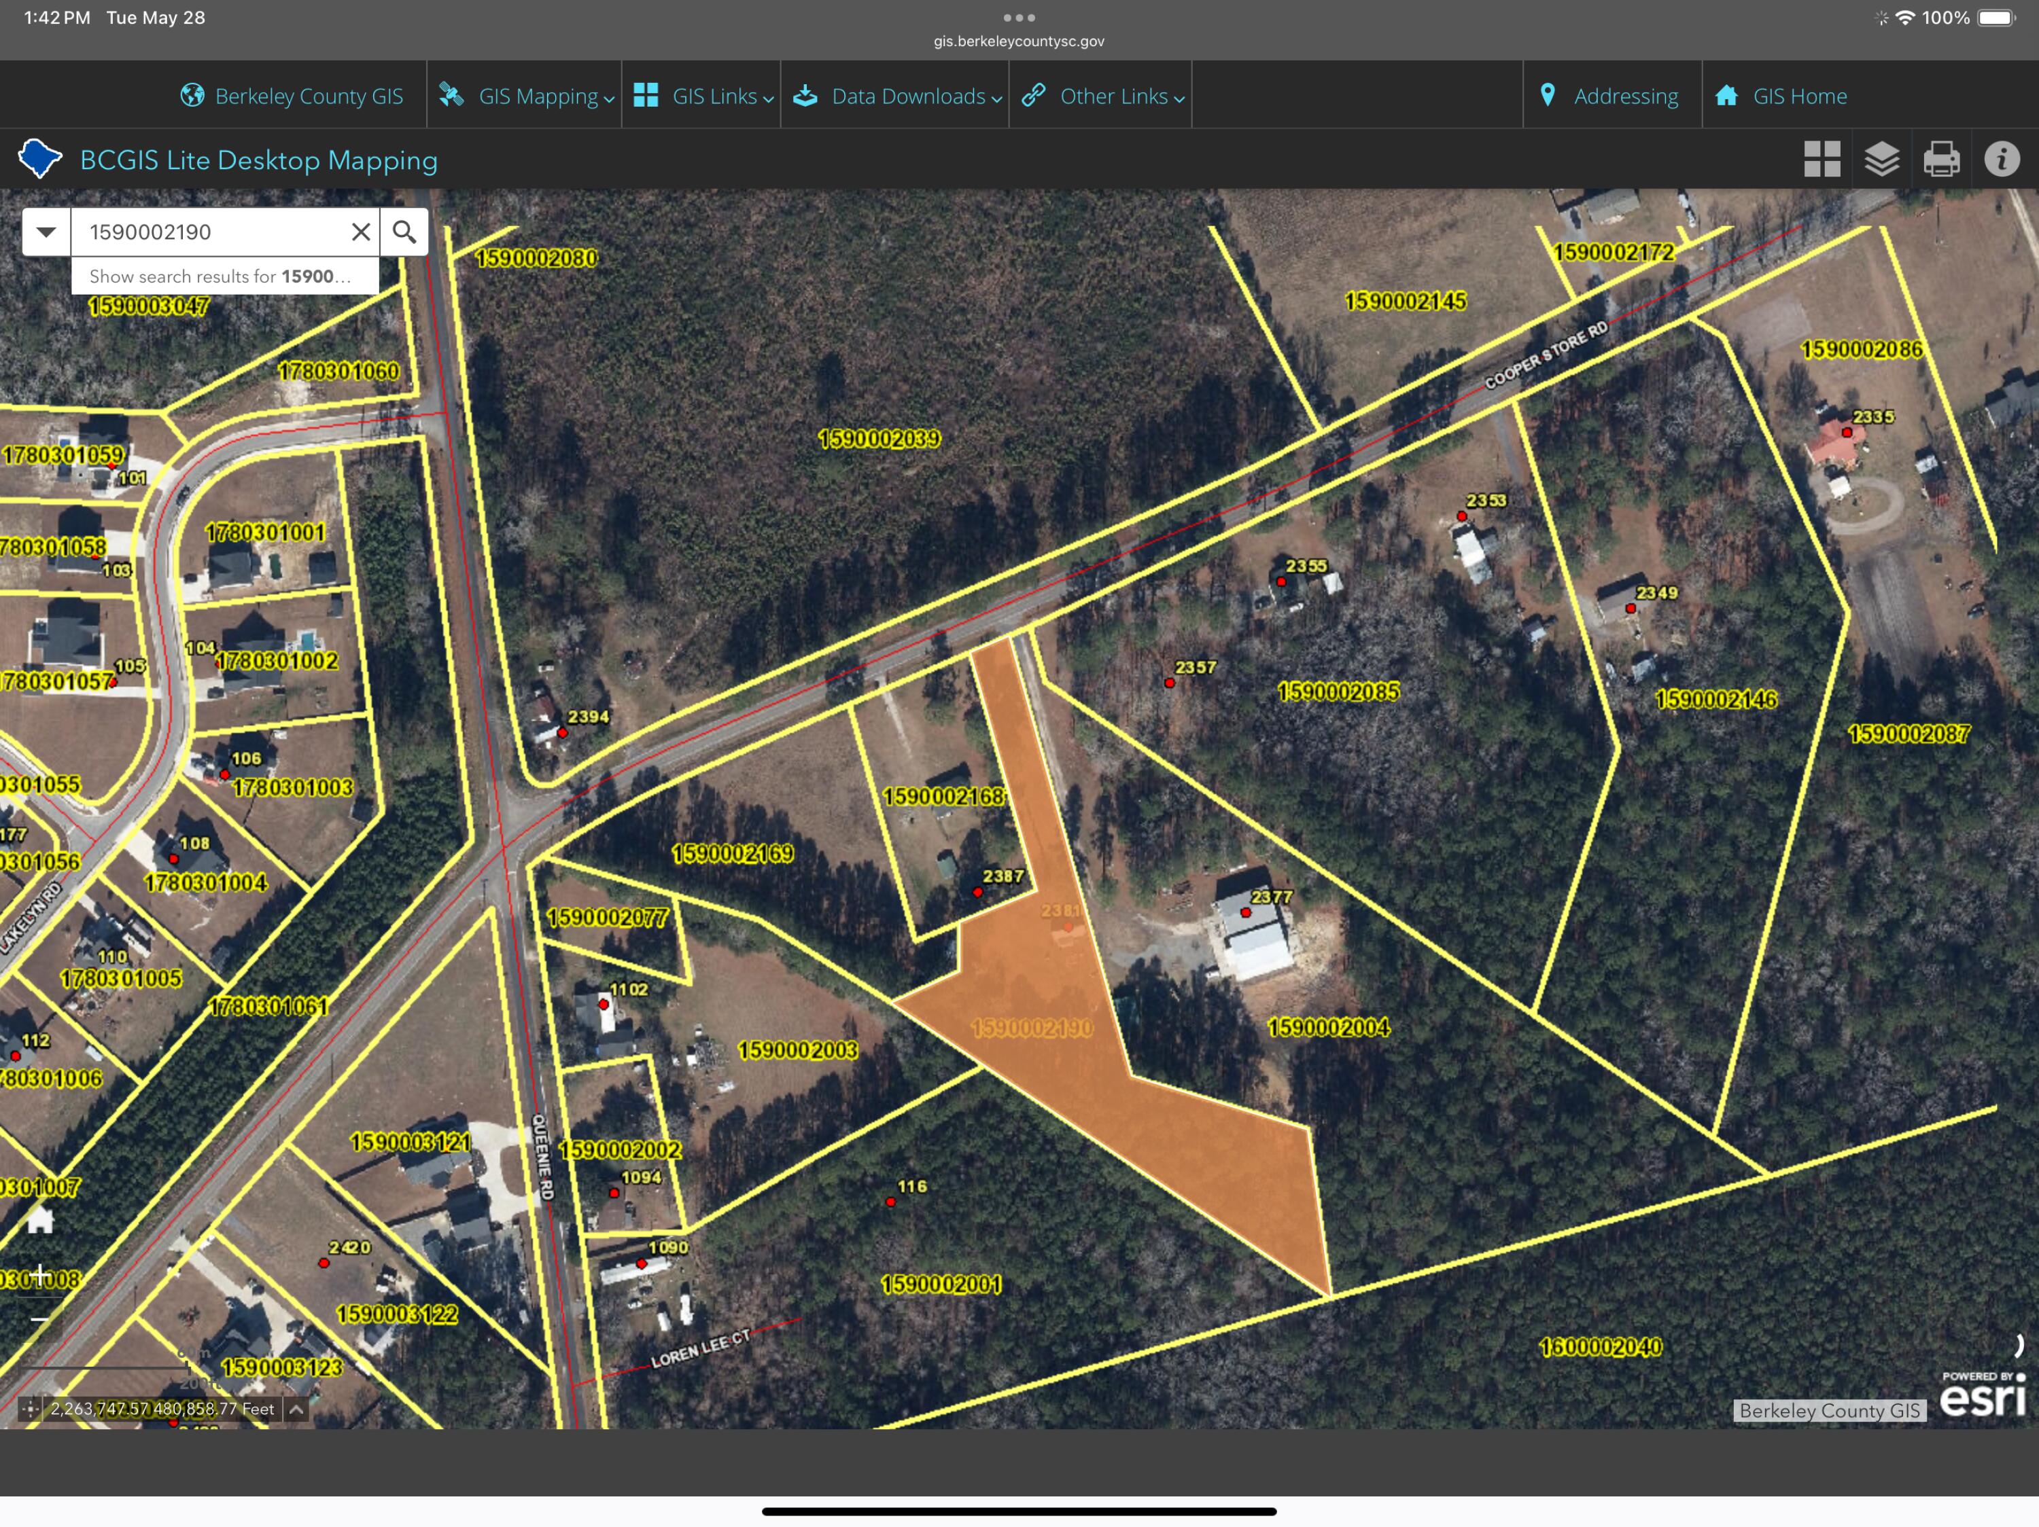The width and height of the screenshot is (2039, 1527).
Task: Zoom in with the plus button
Action: (41, 1274)
